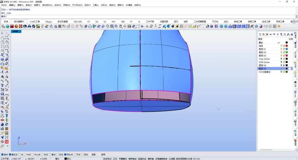Screen dimensions: 298x160
Task: Expand the toolbar tabs overflow chevron
Action: point(294,21)
